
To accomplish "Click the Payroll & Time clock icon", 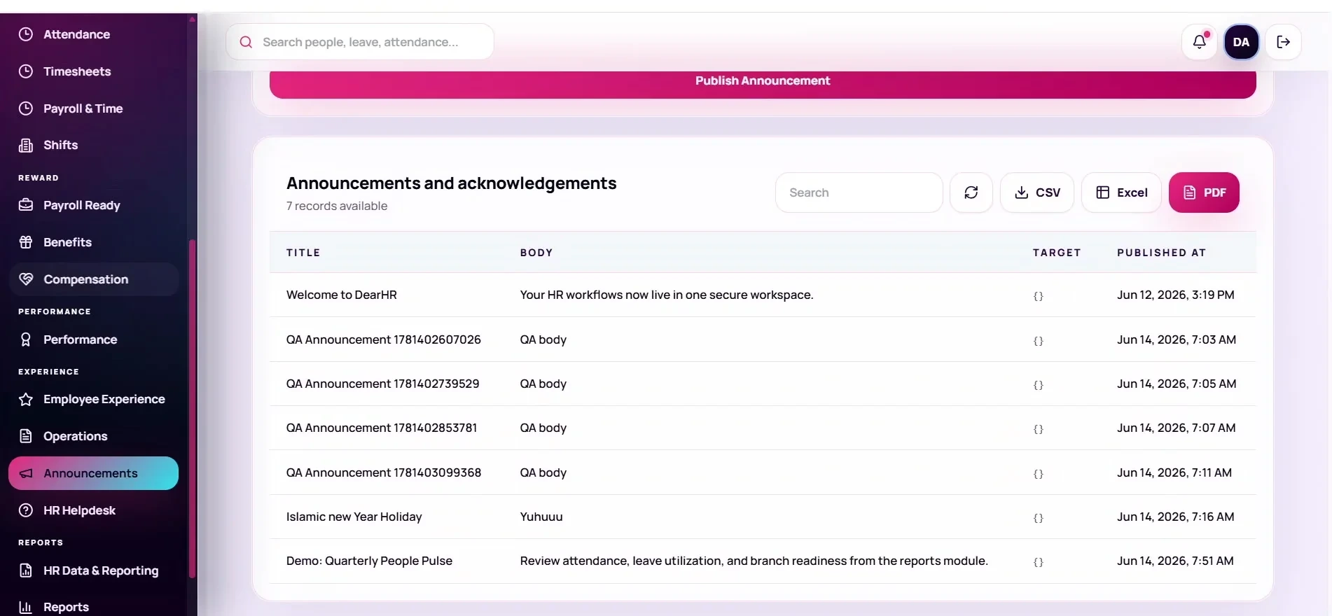I will tap(26, 108).
